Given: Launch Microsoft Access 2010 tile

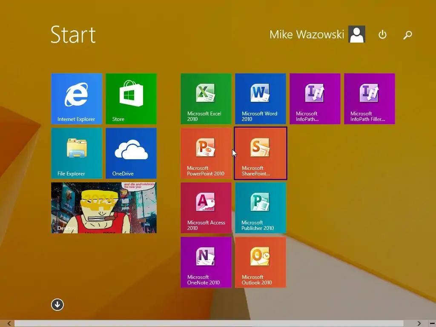Looking at the screenshot, I should click(x=206, y=208).
